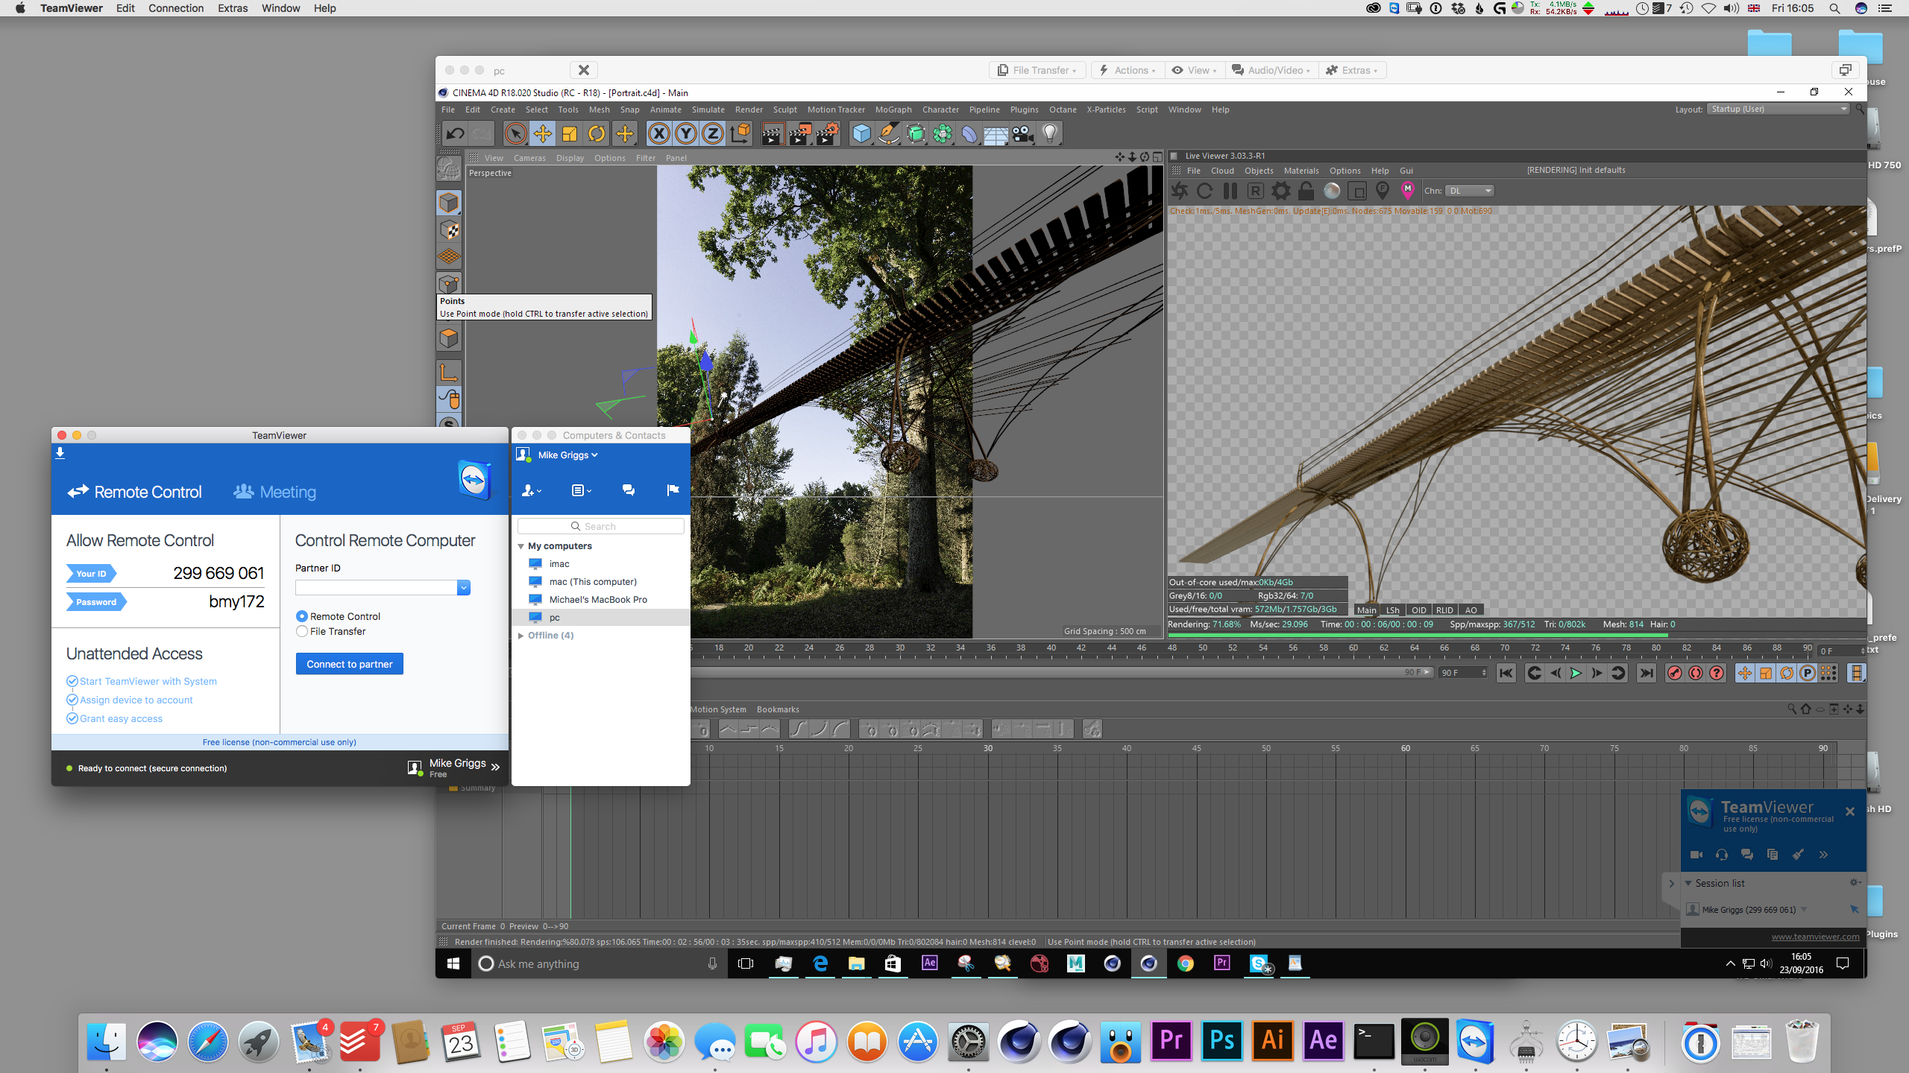Screen dimensions: 1909x1073
Task: Add a Camera object
Action: [1023, 134]
